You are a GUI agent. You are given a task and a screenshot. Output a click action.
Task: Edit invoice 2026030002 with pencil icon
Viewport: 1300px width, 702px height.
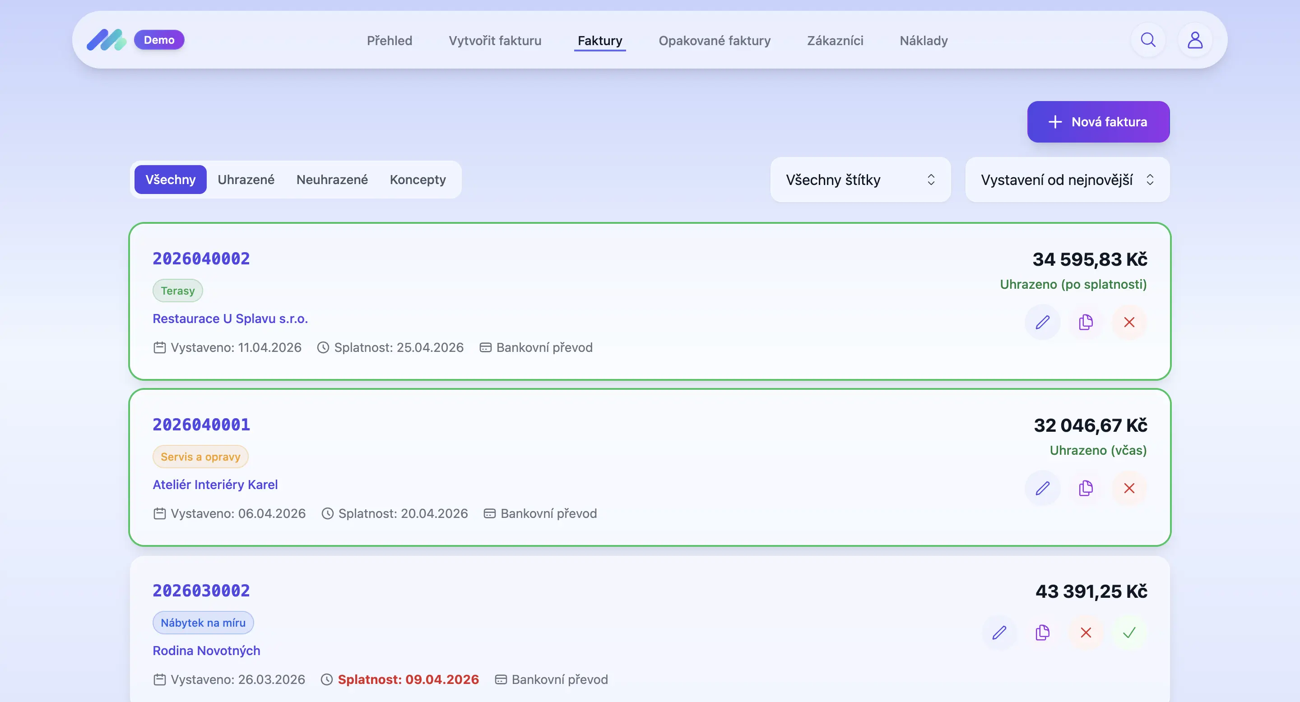(999, 633)
